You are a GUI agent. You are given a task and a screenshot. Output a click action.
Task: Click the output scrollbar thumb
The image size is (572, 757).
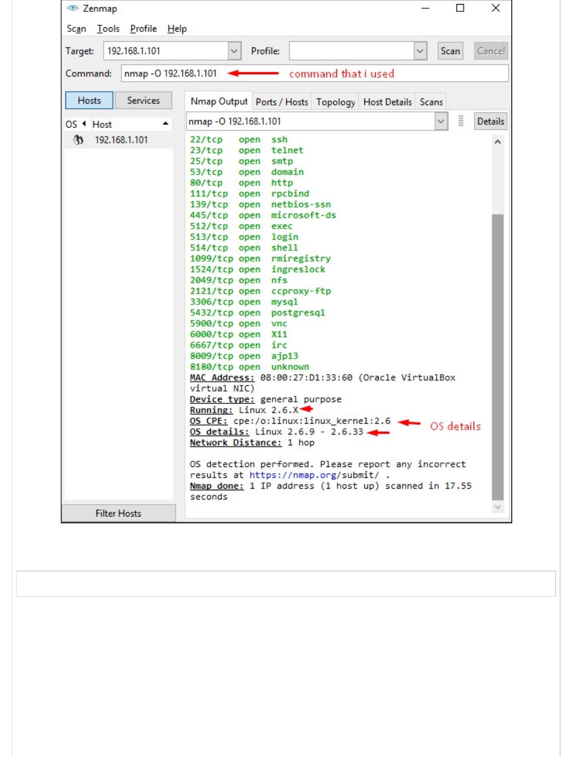[498, 357]
